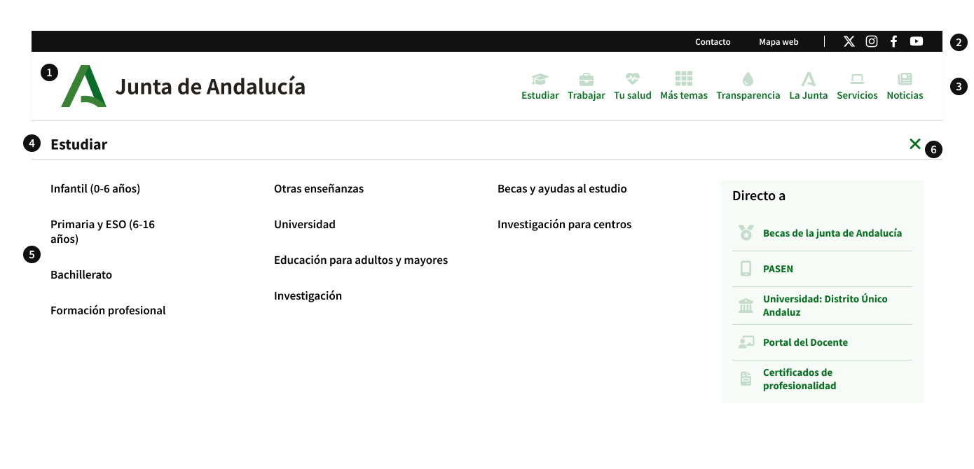This screenshot has height=469, width=974.
Task: Open Becas de la junta de Andalucía text link
Action: [832, 233]
